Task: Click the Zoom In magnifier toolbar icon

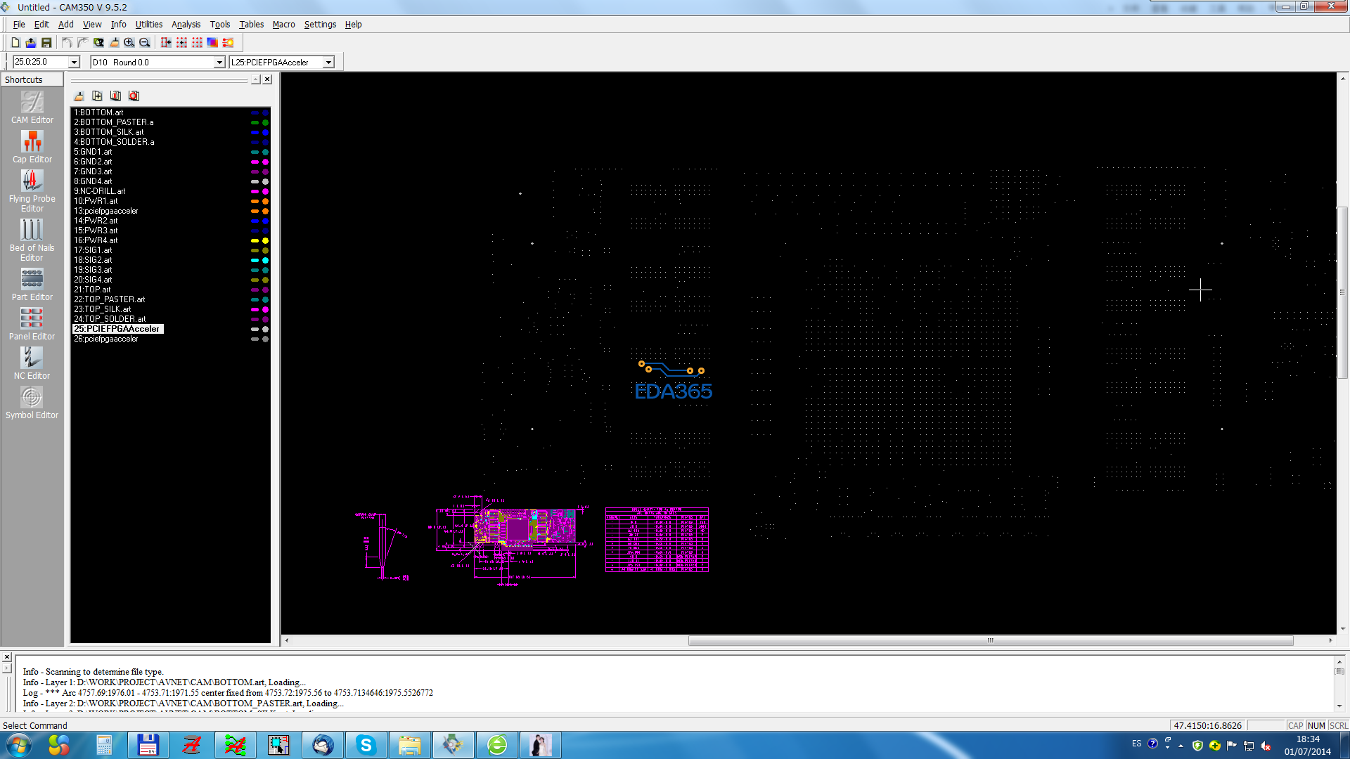Action: point(129,43)
